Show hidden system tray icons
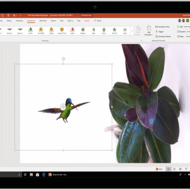This screenshot has width=190, height=190. (x=185, y=174)
